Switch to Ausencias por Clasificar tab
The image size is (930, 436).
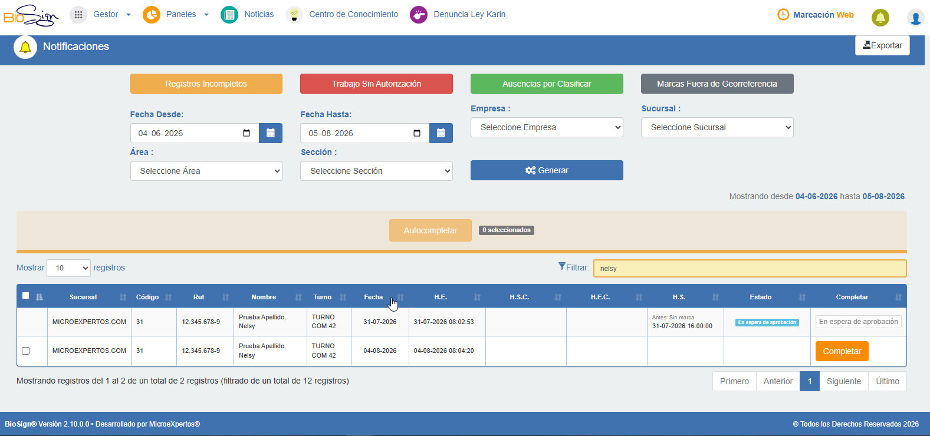point(547,84)
